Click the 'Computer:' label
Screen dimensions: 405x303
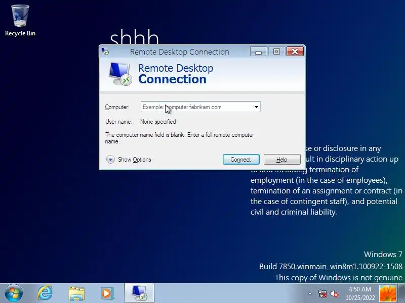tap(117, 107)
